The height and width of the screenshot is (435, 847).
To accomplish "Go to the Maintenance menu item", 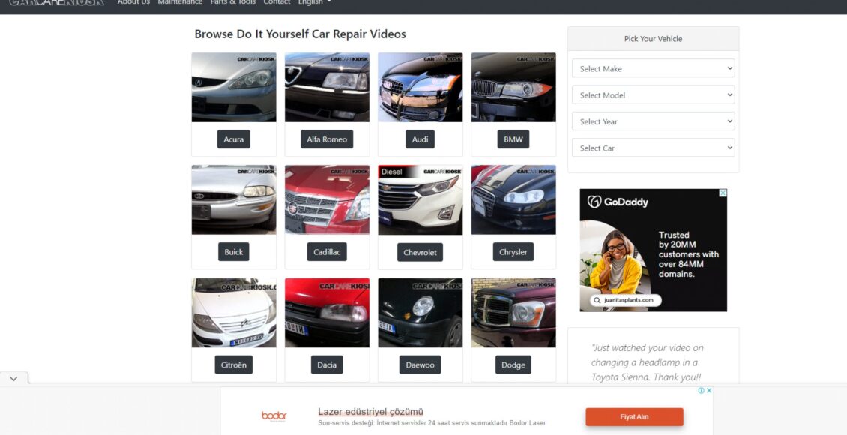I will click(180, 2).
